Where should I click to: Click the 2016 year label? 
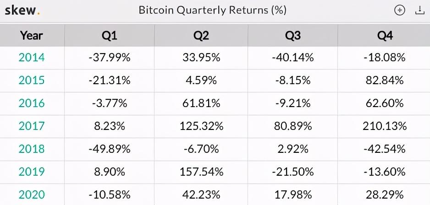point(32,103)
